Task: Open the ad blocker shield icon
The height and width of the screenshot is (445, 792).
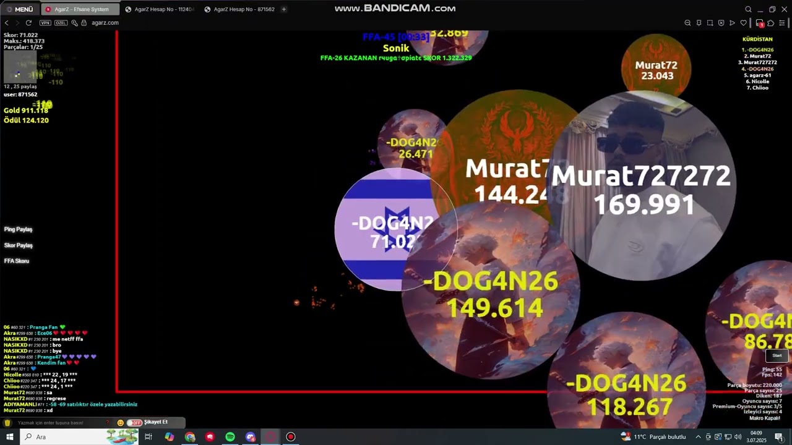Action: (x=721, y=23)
